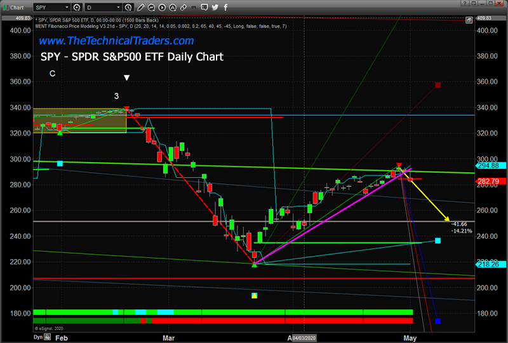This screenshot has width=508, height=343.
Task: Click the icon beside Dyn label
Action: tap(47, 337)
